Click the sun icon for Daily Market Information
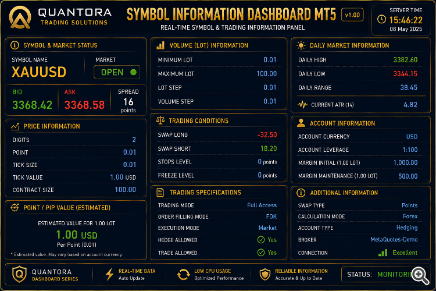This screenshot has height=291, width=436. tap(301, 45)
